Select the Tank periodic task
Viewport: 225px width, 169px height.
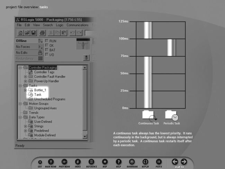click(38, 95)
